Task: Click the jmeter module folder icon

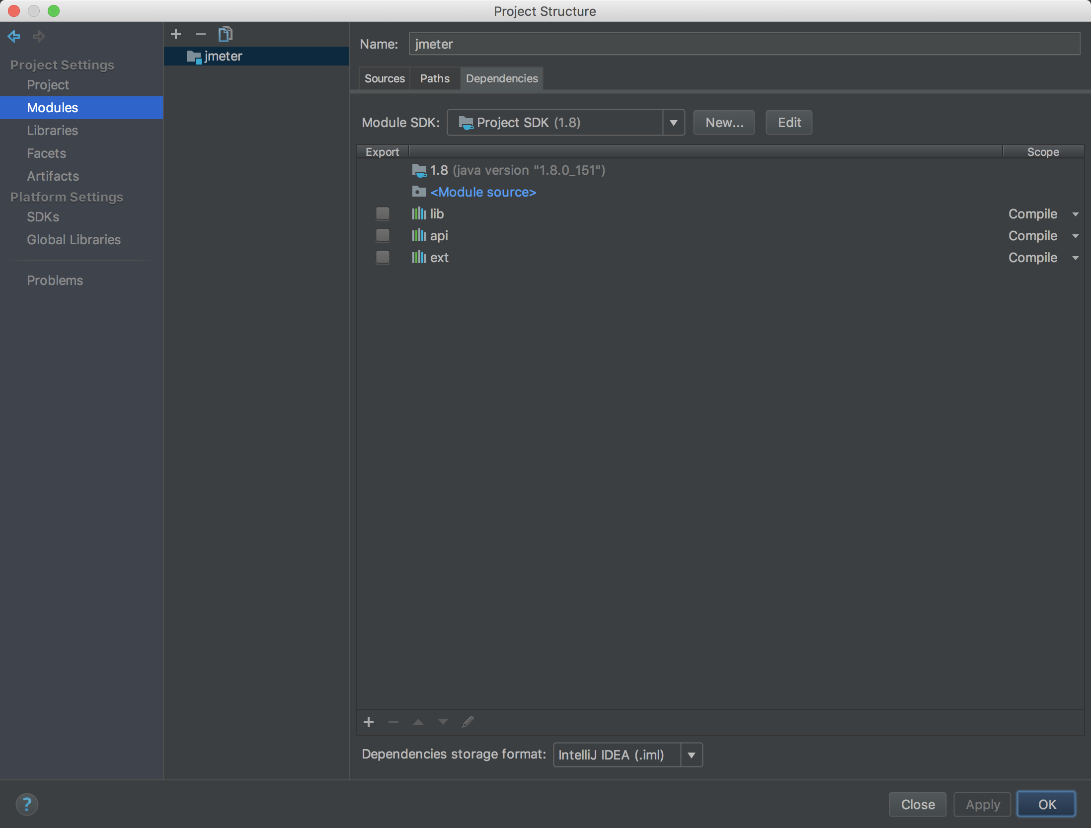Action: click(193, 57)
